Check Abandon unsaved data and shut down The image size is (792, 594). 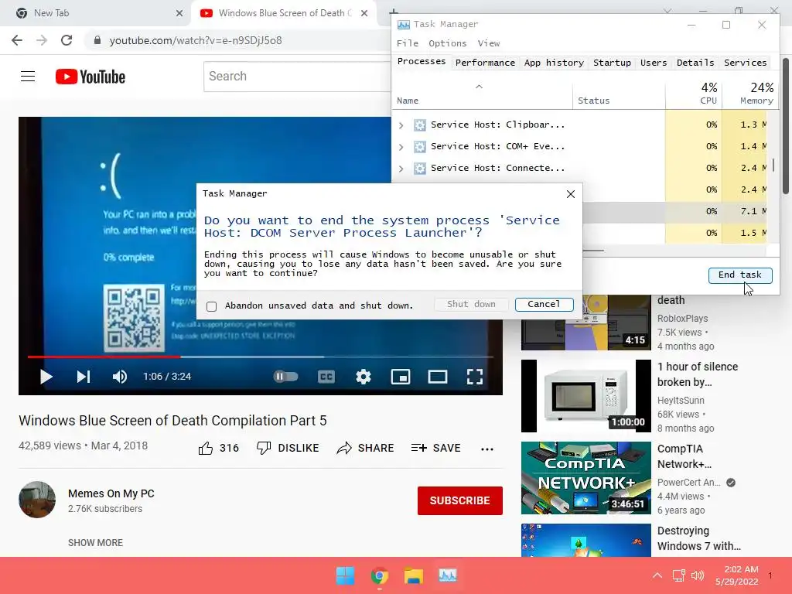point(212,306)
